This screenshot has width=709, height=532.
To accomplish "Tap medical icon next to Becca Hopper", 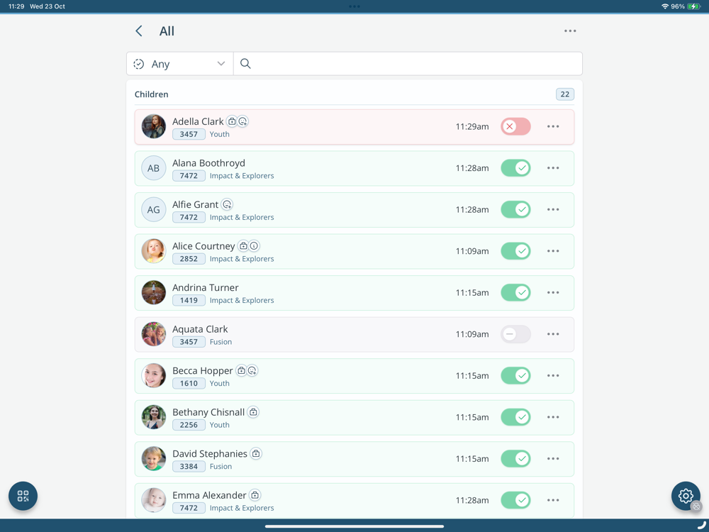I will tap(242, 371).
